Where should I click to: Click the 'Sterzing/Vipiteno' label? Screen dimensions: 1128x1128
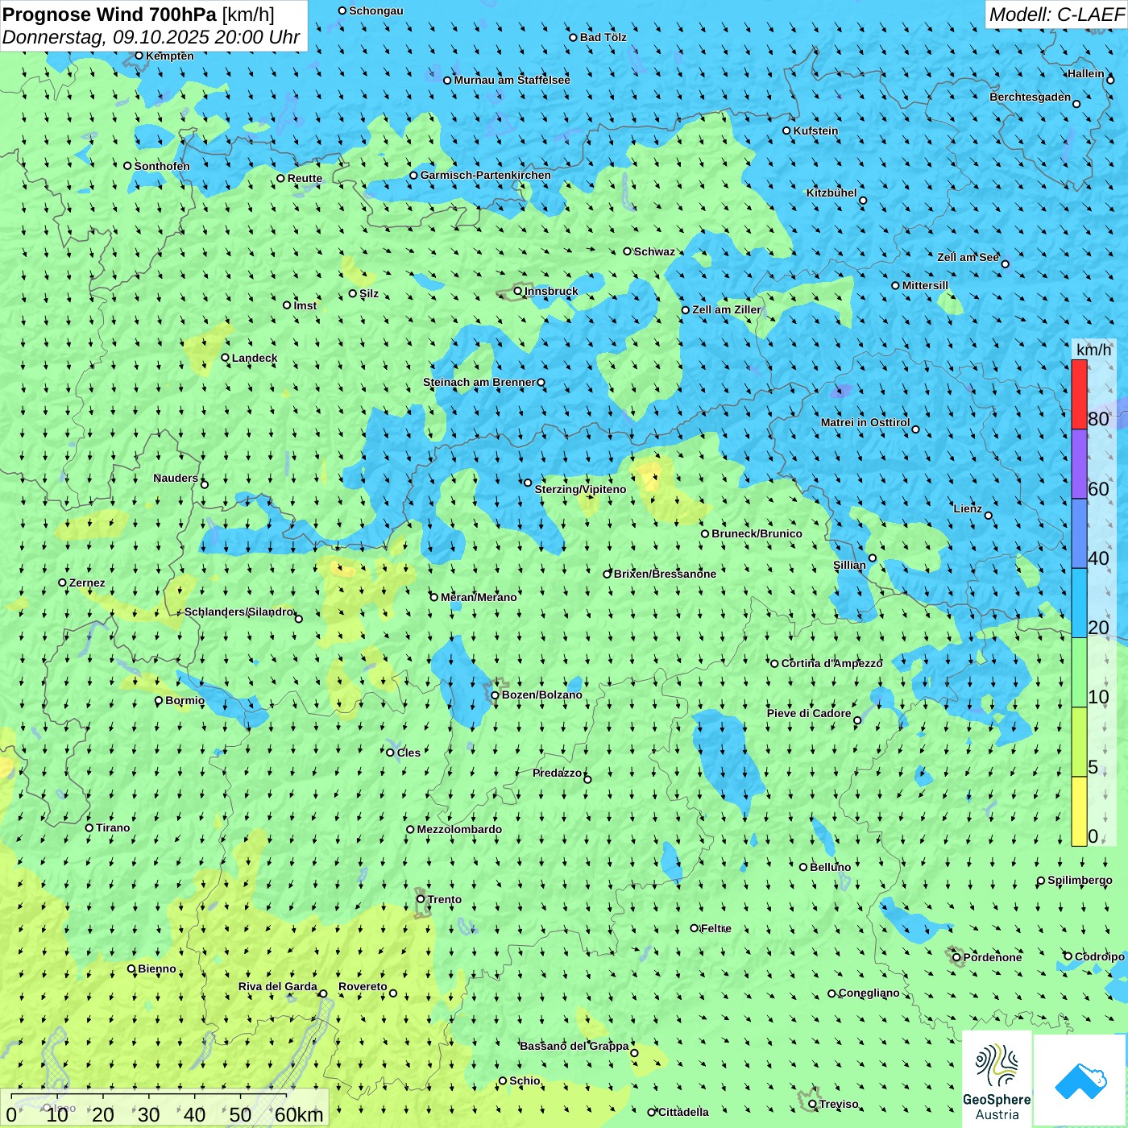(x=580, y=489)
